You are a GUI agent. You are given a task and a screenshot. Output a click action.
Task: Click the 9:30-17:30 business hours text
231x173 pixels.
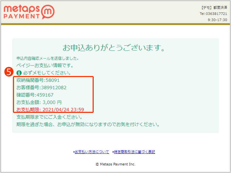[217, 20]
